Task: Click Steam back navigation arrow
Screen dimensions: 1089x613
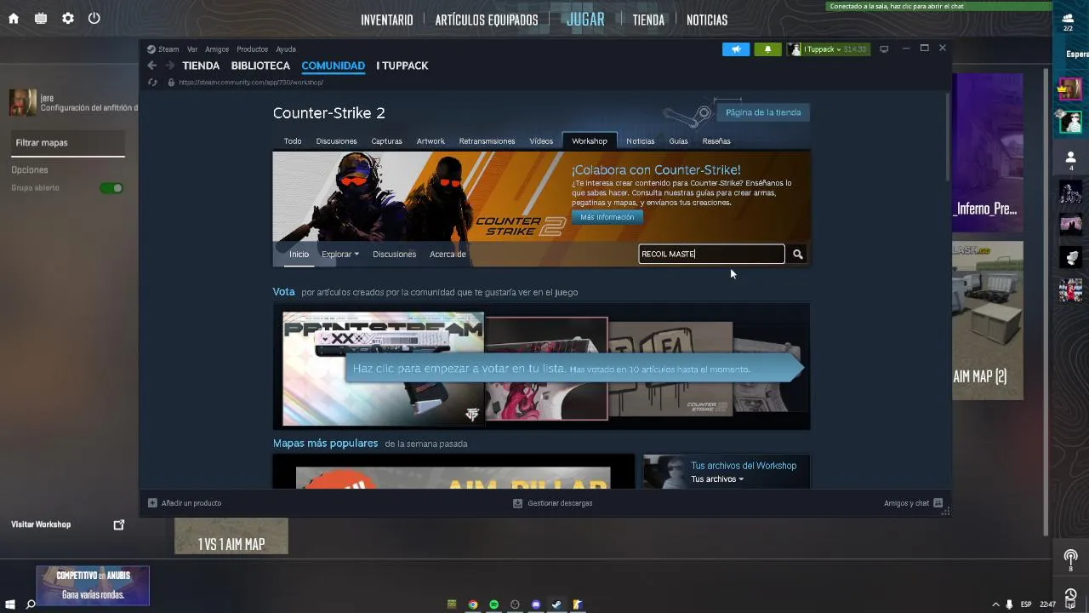Action: [x=152, y=66]
